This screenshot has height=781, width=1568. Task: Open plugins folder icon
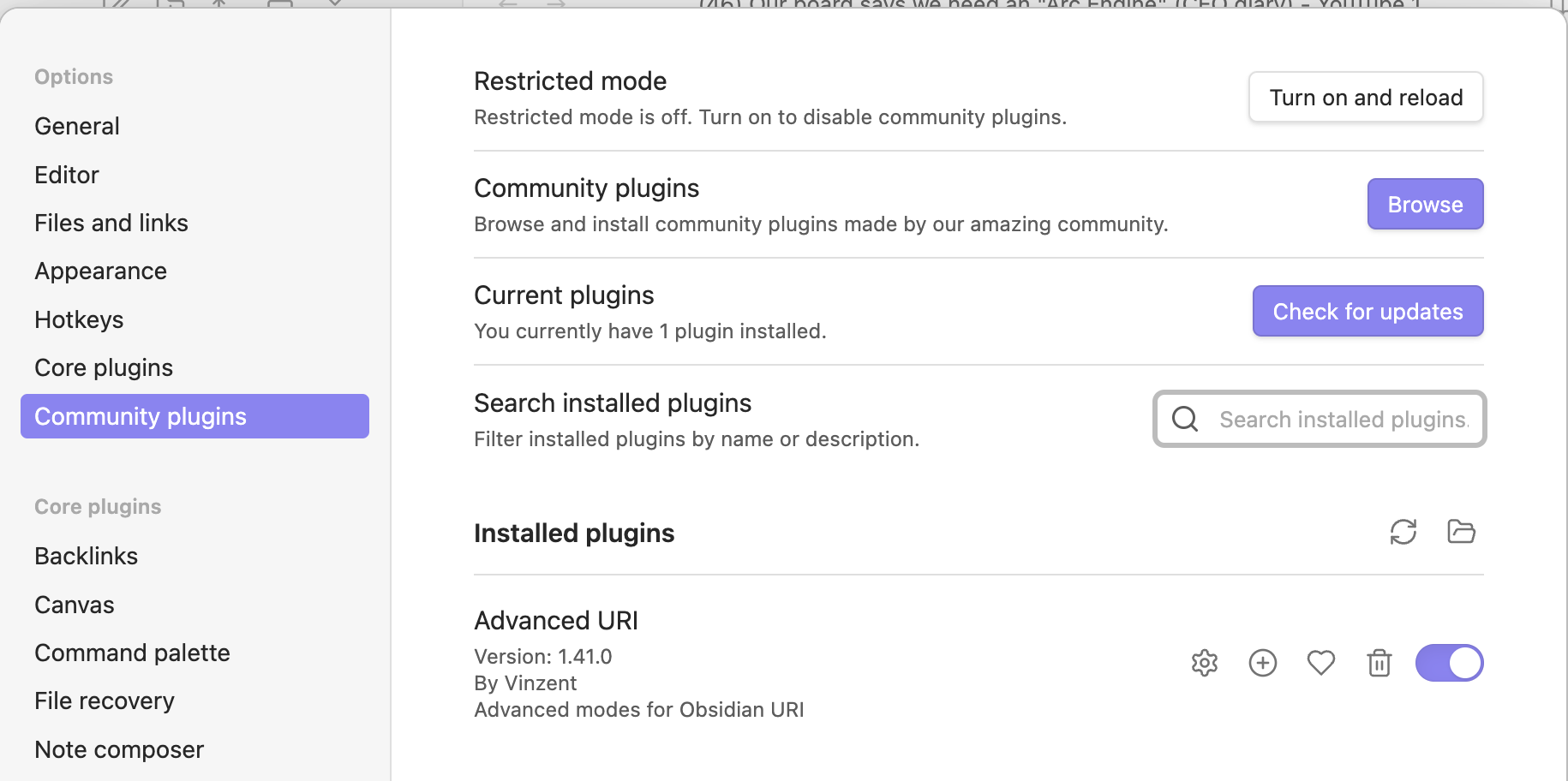(x=1462, y=532)
